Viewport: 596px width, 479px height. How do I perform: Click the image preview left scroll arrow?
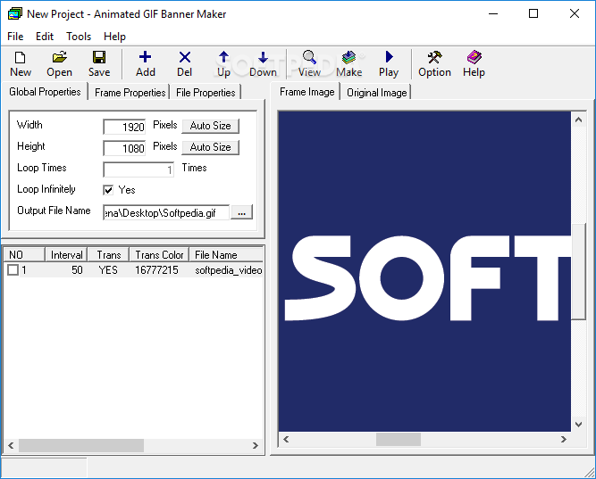coord(286,439)
